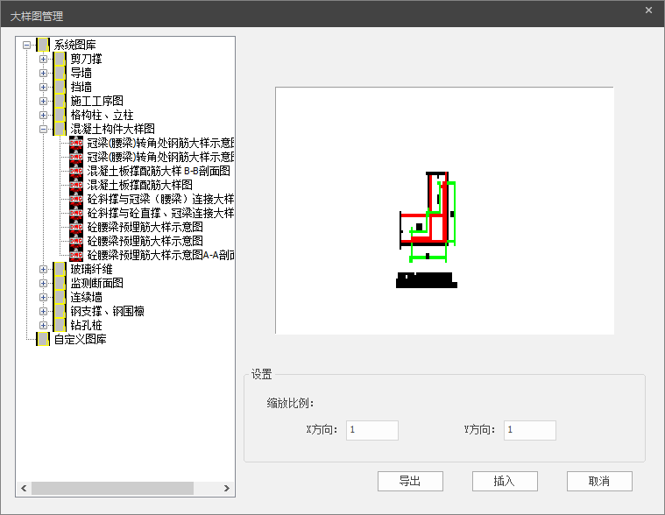
Task: Select the 施工工序图 label
Action: pos(97,101)
